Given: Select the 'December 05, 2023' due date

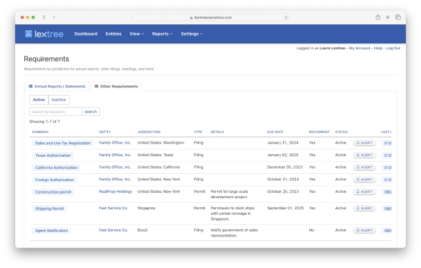Looking at the screenshot, I should click(x=285, y=167).
